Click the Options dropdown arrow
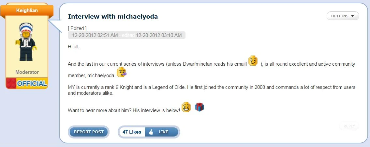 (353, 16)
